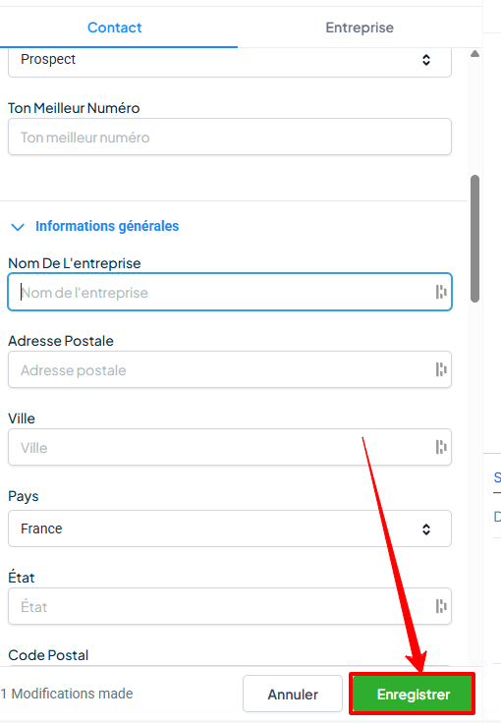Click the icon inside Nom de l'entreprise field
501x723 pixels.
click(x=441, y=292)
